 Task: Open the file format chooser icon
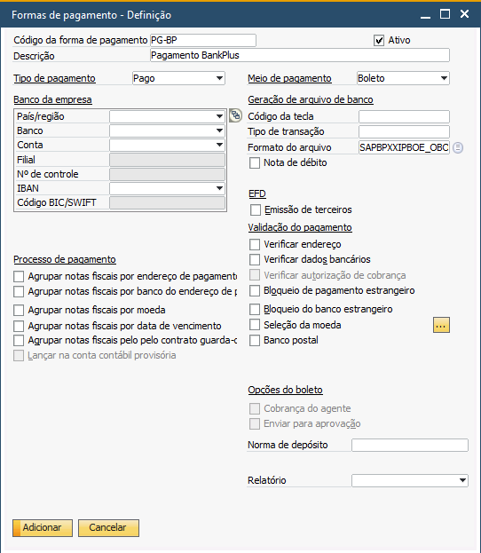[x=458, y=147]
